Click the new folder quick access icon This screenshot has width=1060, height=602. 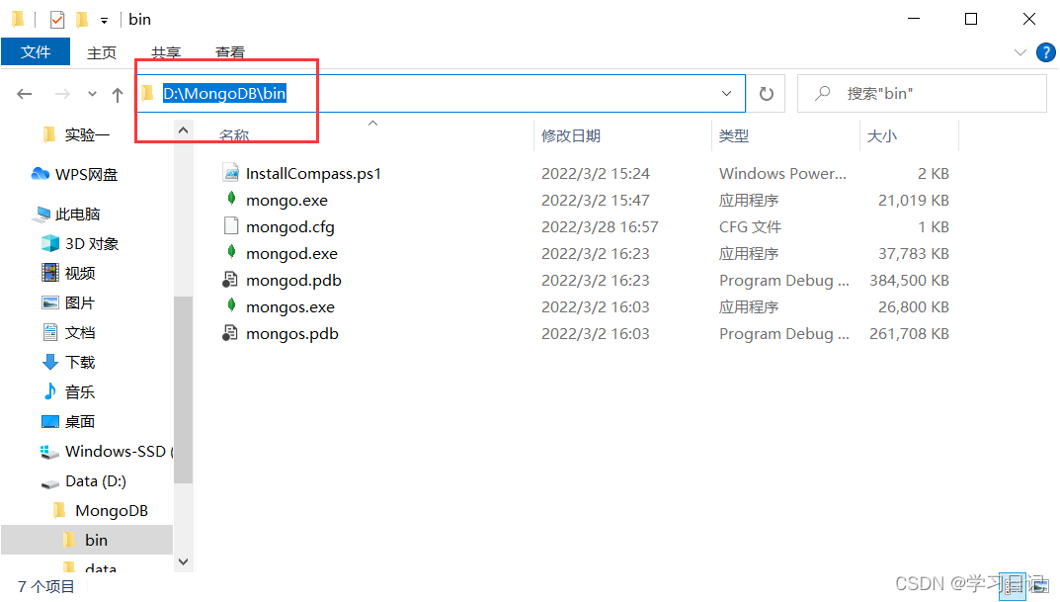tap(82, 20)
